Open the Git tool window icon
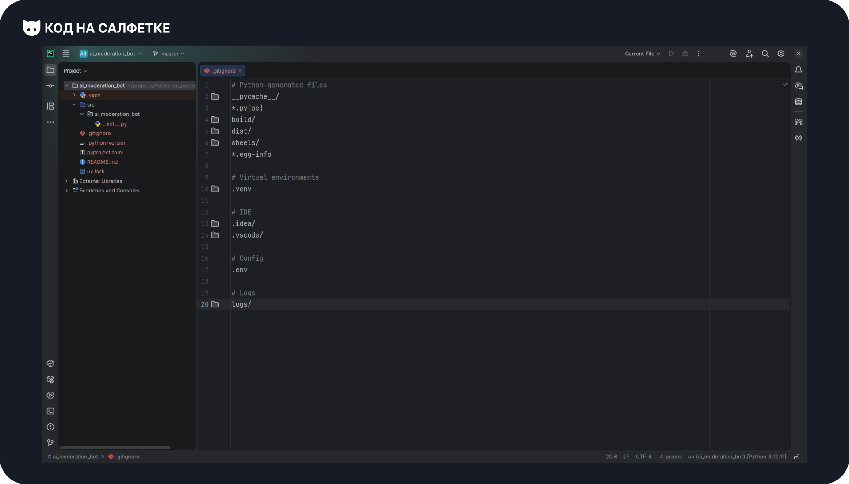 [50, 443]
